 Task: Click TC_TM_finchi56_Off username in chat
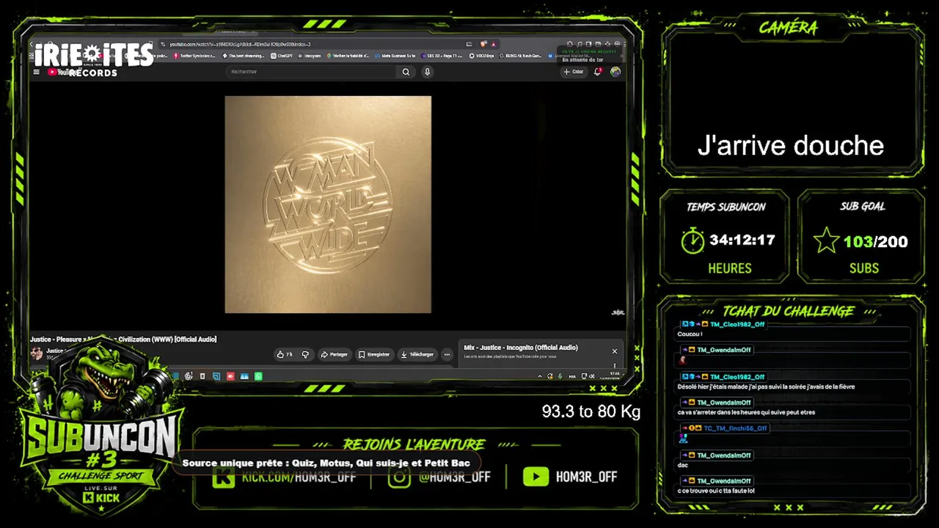pyautogui.click(x=735, y=428)
